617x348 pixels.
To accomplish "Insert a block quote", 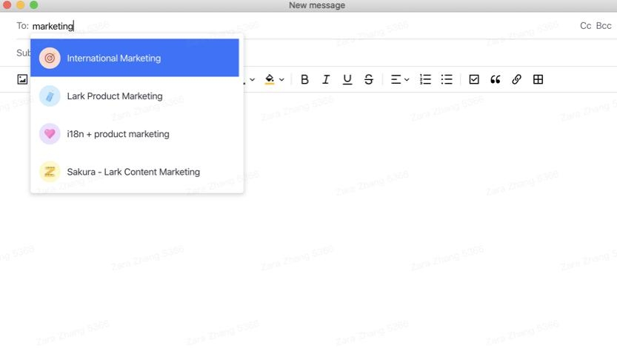I will coord(496,79).
